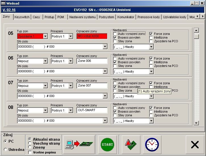This screenshot has width=206, height=156.
Task: Click the V. 02.16 version link
Action: 9,10
